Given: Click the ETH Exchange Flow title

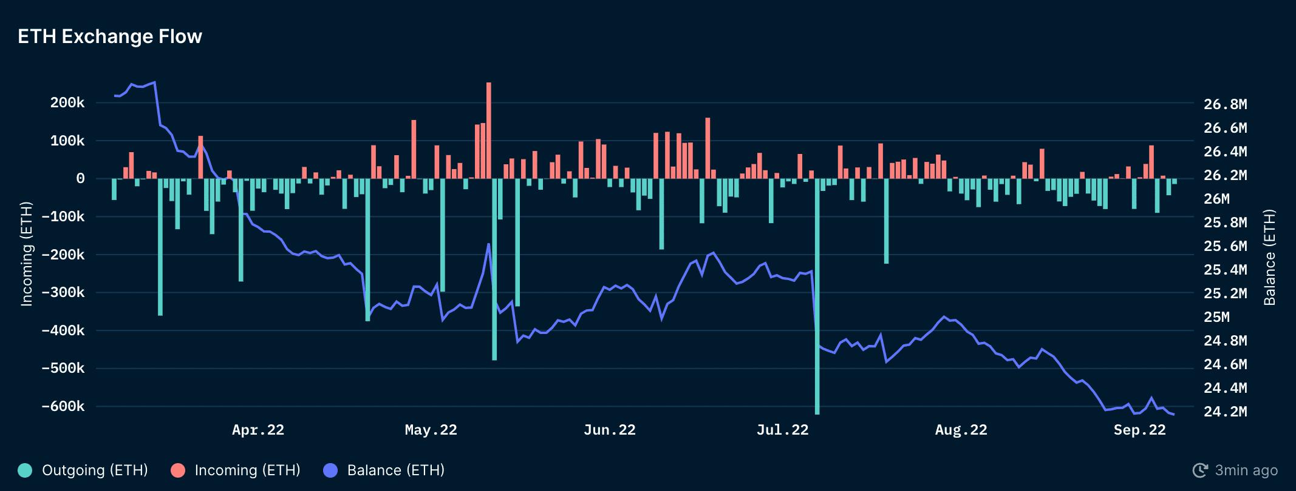Looking at the screenshot, I should pyautogui.click(x=110, y=36).
